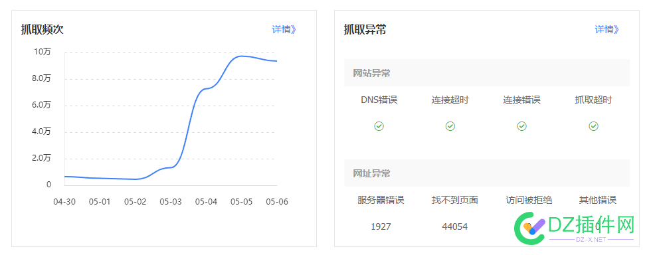Click the 4.0万 y-axis label
Image resolution: width=647 pixels, height=255 pixels.
[42, 131]
